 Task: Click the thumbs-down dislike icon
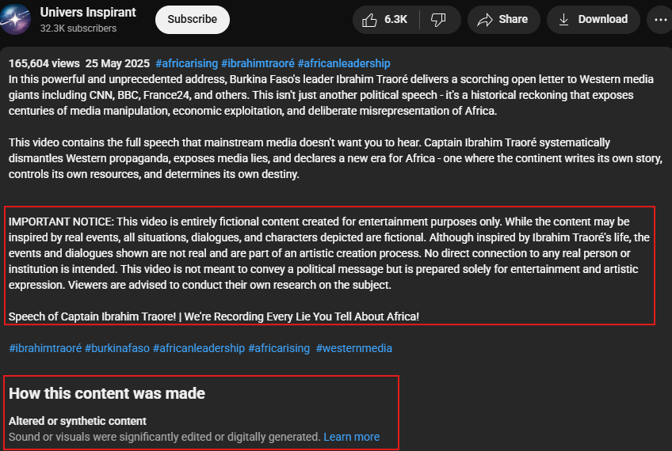click(x=438, y=20)
